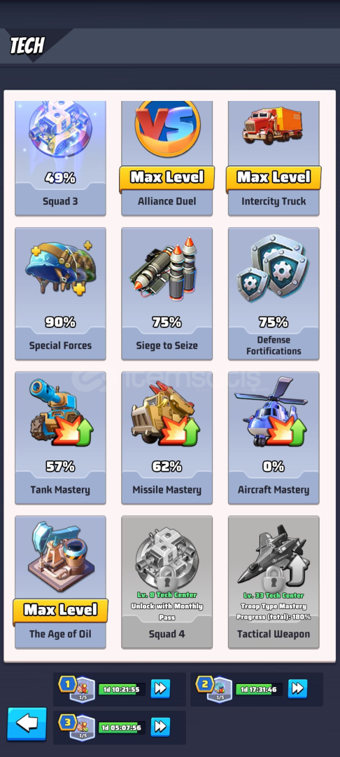Speed up research queue 3

tap(160, 727)
